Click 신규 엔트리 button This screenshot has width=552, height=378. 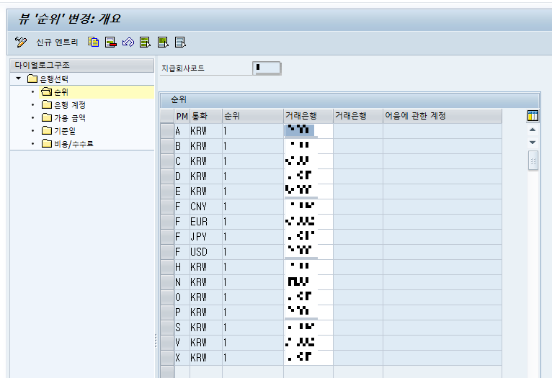pyautogui.click(x=57, y=42)
